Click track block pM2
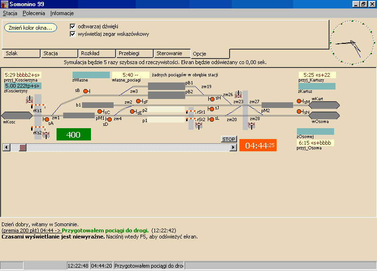Image resolution: width=377 pixels, height=271 pixels. pos(277,105)
